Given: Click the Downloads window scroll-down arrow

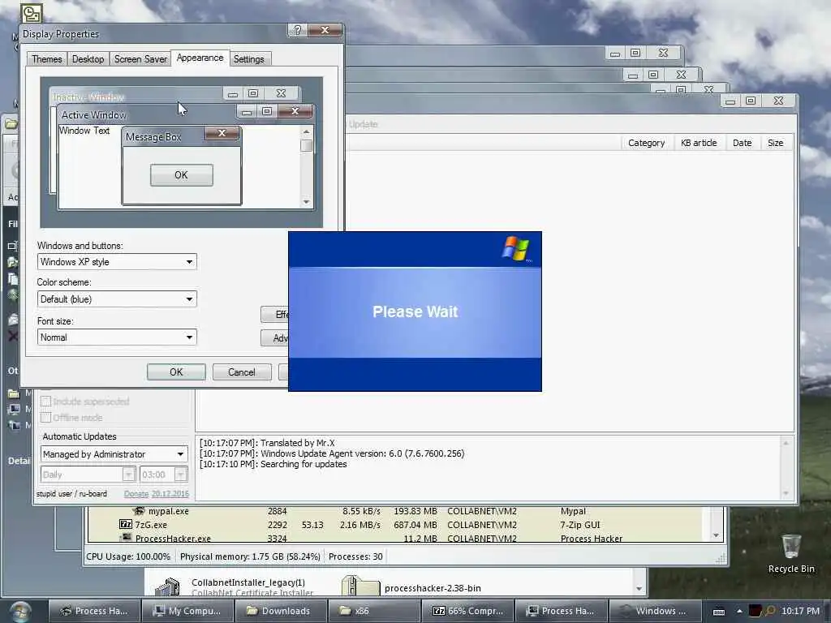Looking at the screenshot, I should tap(639, 589).
